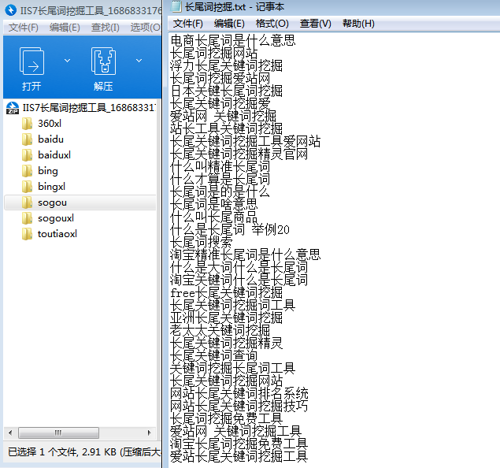Open Notepad 帮助(H) menu
Viewport: 500px width, 468px height.
click(358, 24)
